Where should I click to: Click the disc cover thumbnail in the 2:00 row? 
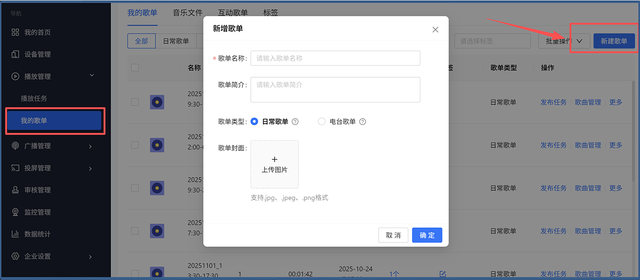coord(157,145)
